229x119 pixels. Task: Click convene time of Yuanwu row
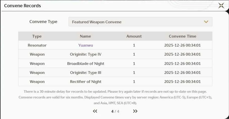(182, 45)
